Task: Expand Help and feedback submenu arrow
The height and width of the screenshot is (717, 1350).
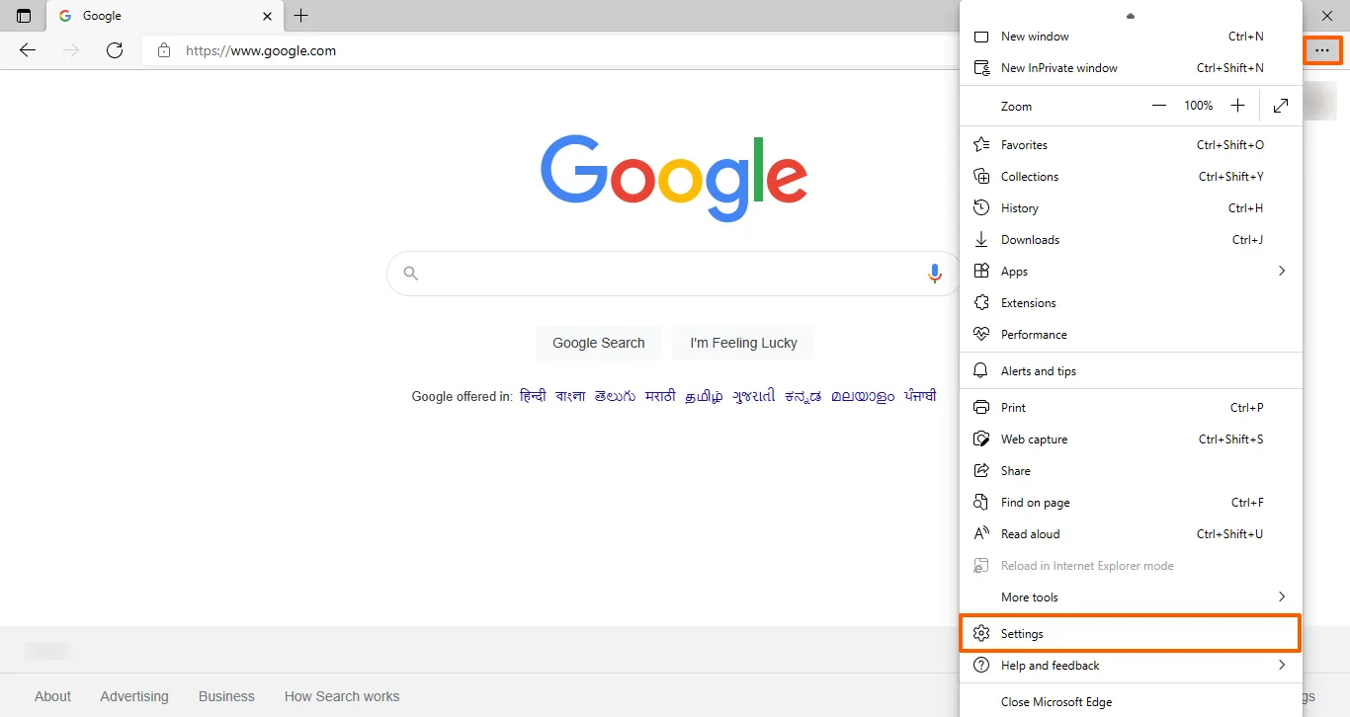Action: (1282, 665)
